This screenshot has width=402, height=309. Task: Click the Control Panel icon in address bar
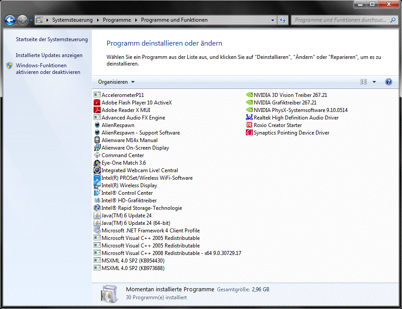pos(39,20)
